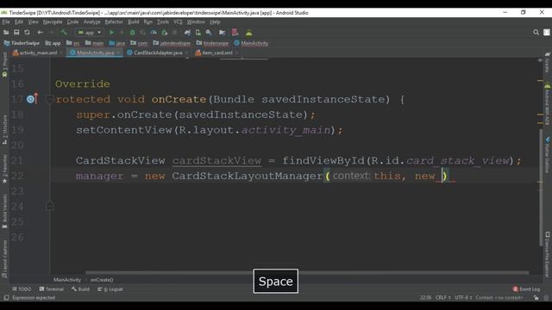Open the app run configuration dropdown
Image resolution: width=552 pixels, height=310 pixels.
click(x=90, y=33)
